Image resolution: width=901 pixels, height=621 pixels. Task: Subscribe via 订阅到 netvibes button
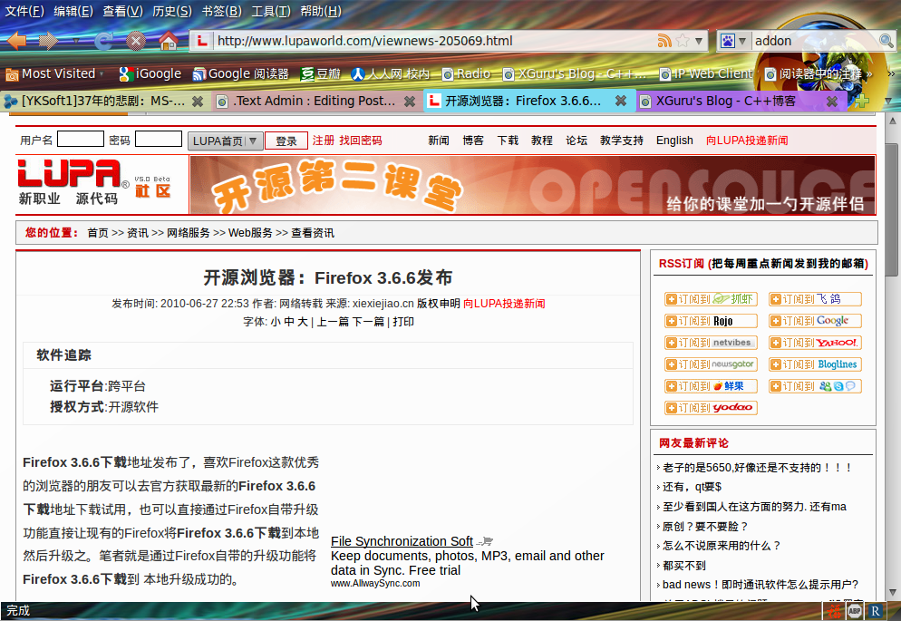click(712, 343)
